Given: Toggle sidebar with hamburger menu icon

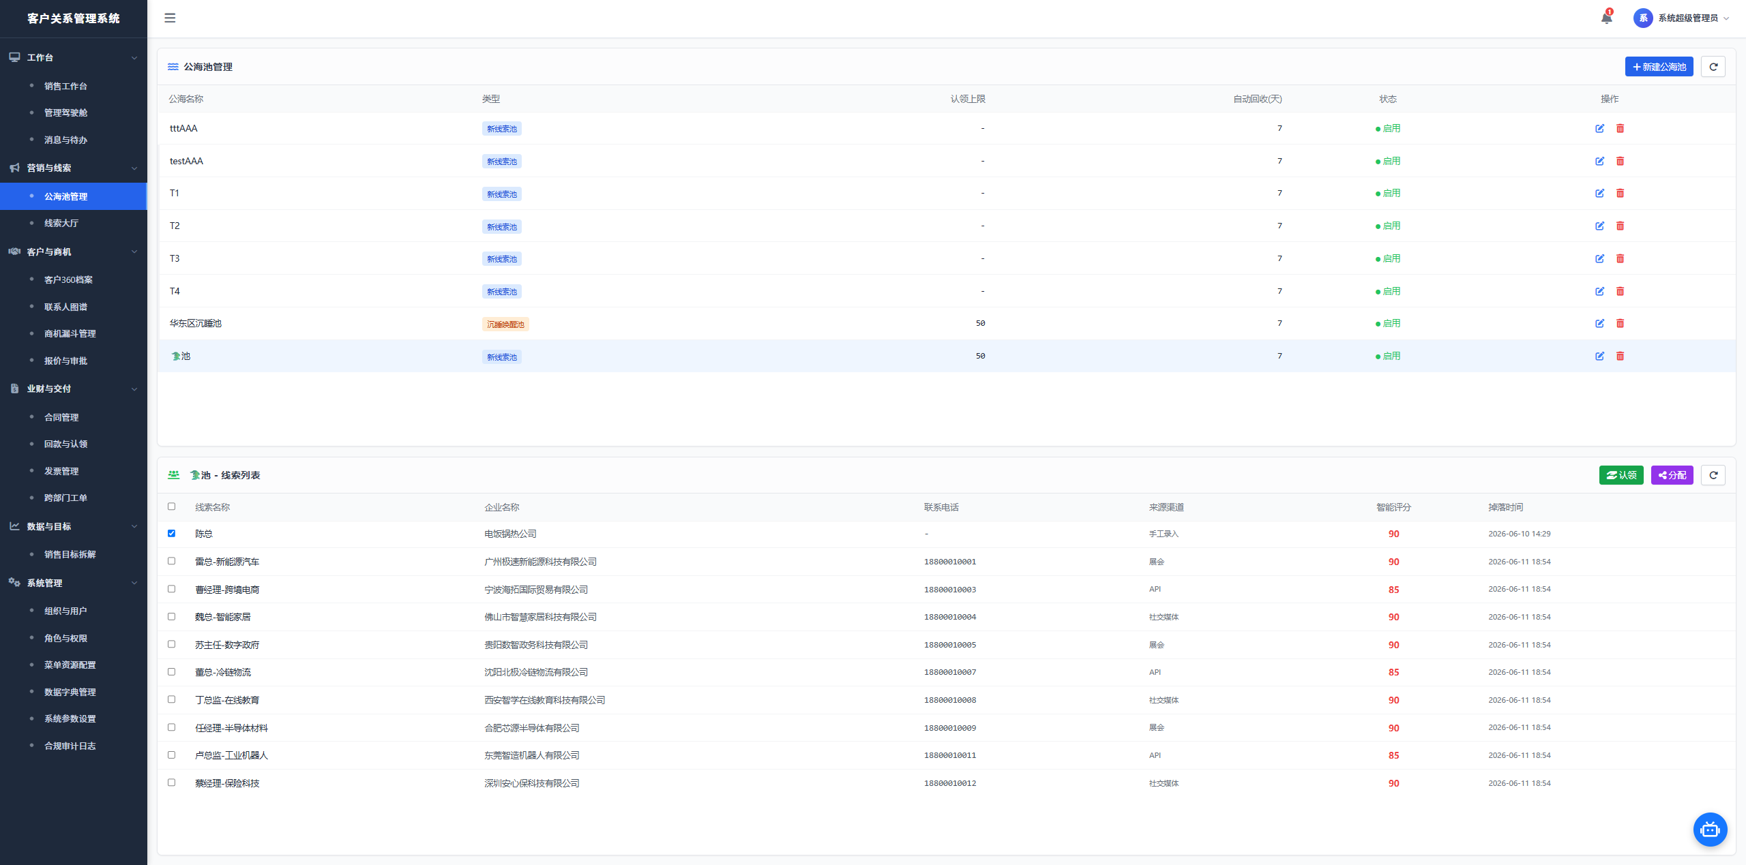Looking at the screenshot, I should [x=170, y=18].
